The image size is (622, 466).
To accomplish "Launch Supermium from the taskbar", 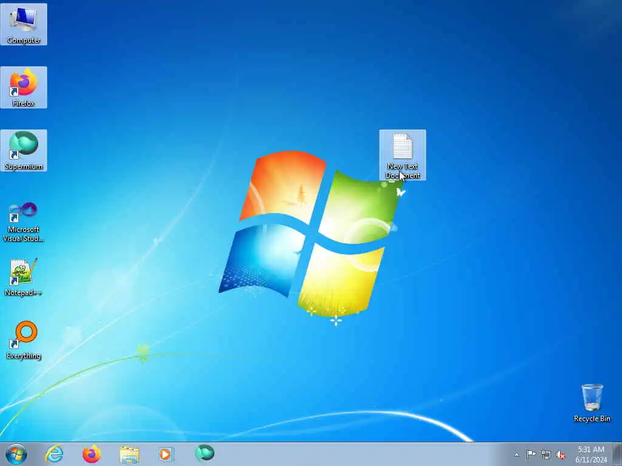I will (x=205, y=454).
